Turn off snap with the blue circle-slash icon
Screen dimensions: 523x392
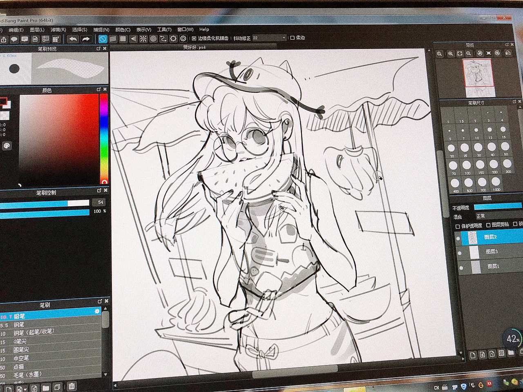tap(103, 39)
